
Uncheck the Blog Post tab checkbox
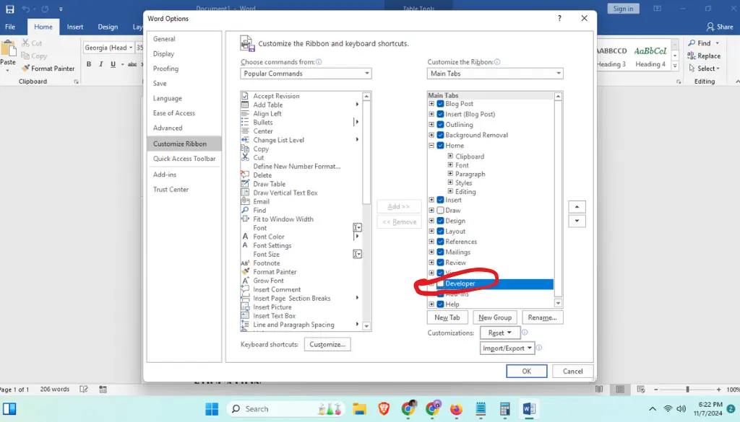point(440,104)
